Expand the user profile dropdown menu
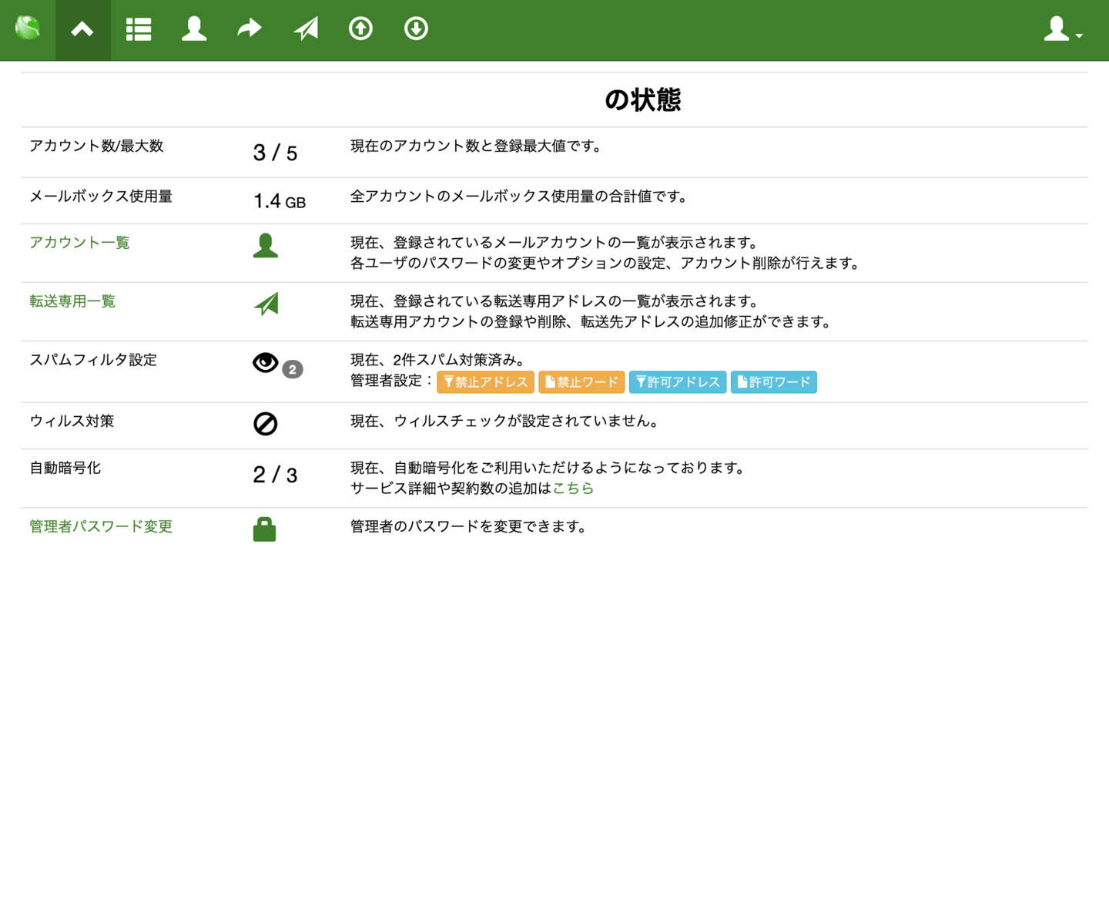This screenshot has width=1109, height=897. [1063, 29]
